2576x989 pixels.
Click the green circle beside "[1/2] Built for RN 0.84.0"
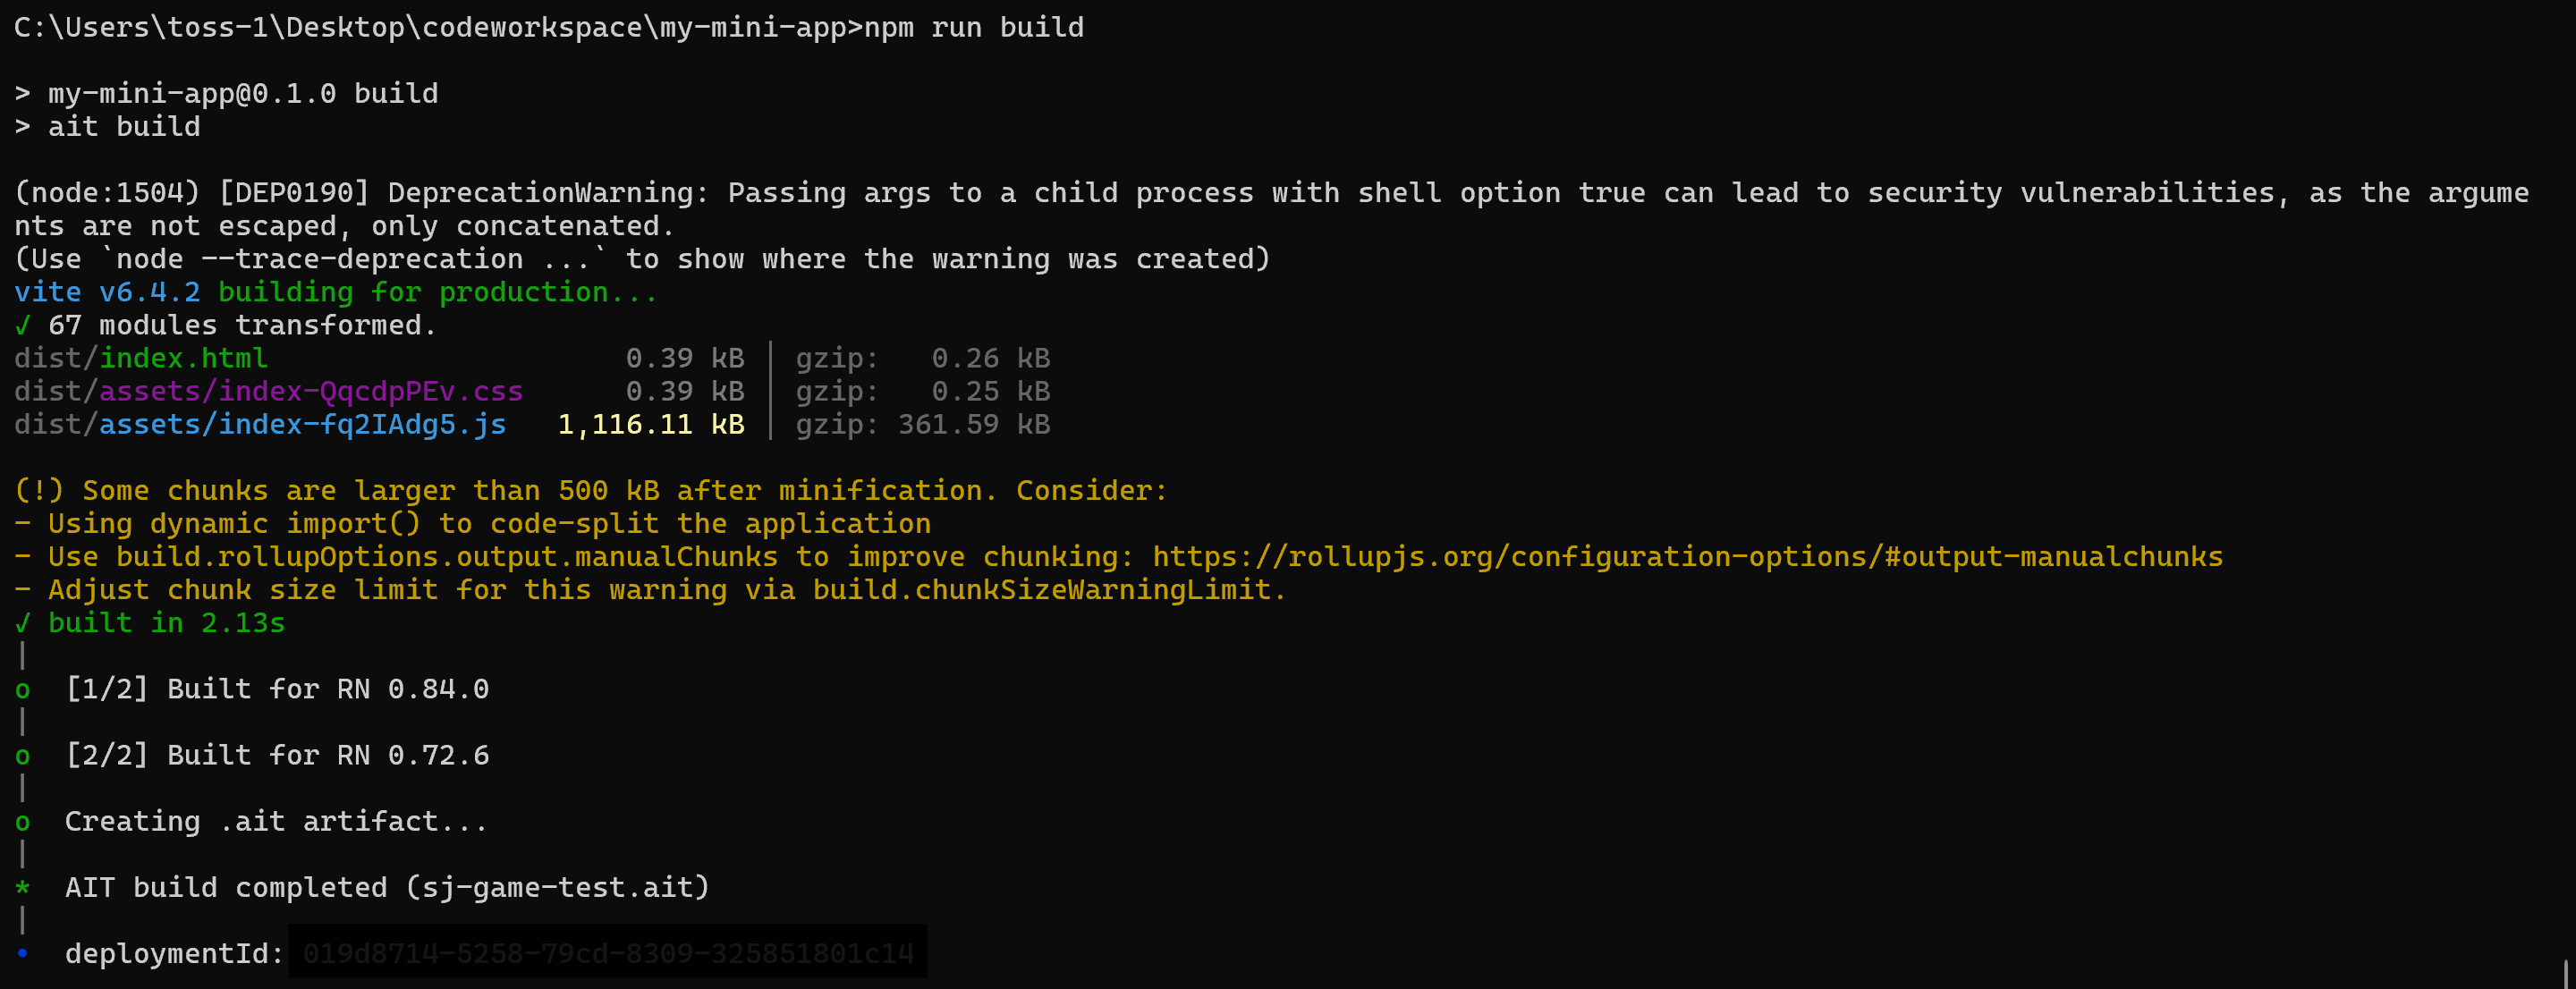pyautogui.click(x=22, y=690)
